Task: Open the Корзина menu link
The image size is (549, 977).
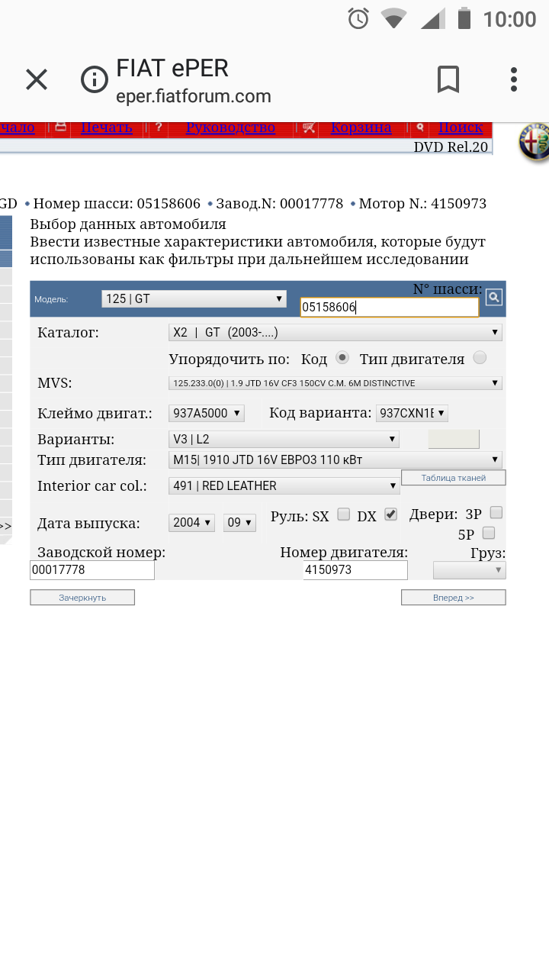Action: click(361, 127)
